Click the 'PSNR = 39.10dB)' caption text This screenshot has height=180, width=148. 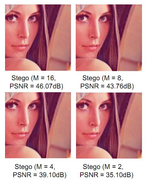point(39,175)
